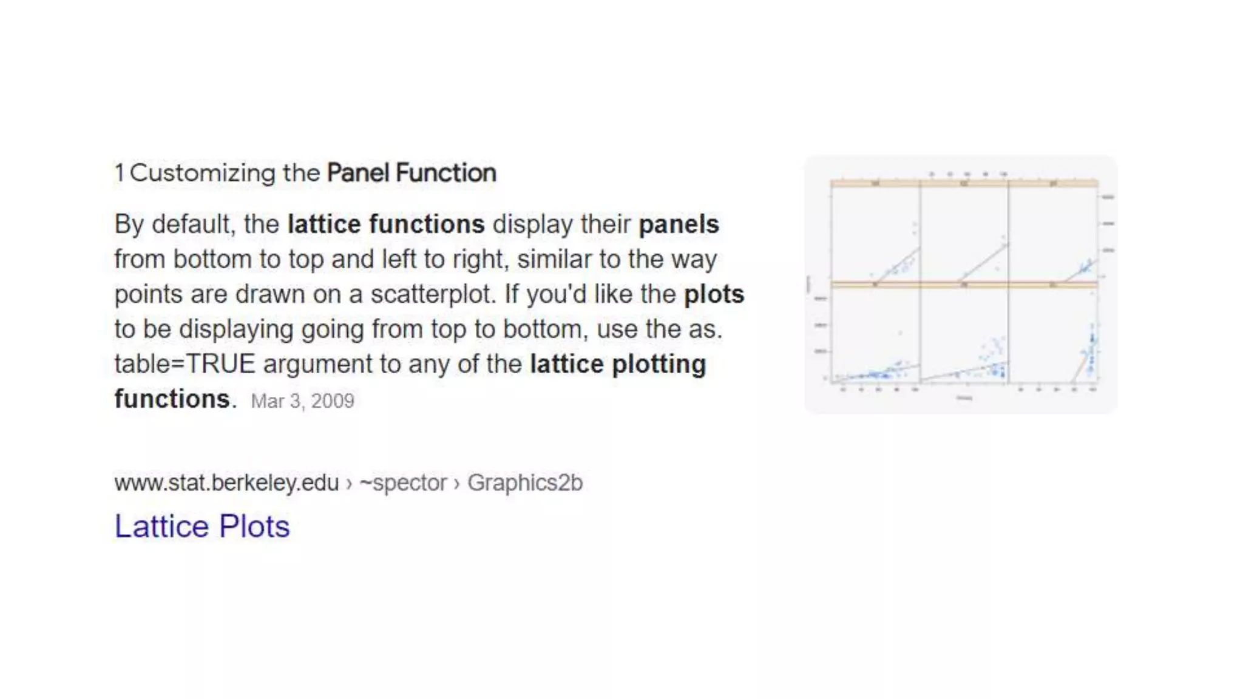Open the Lattice Plots result link

(x=202, y=526)
